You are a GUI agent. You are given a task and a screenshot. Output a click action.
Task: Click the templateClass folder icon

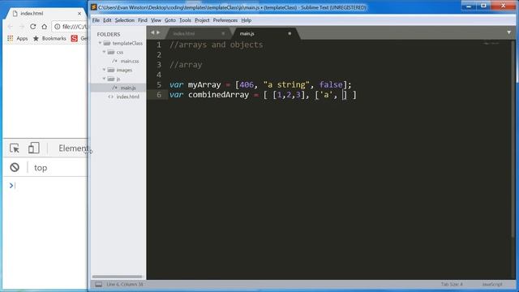click(x=106, y=43)
